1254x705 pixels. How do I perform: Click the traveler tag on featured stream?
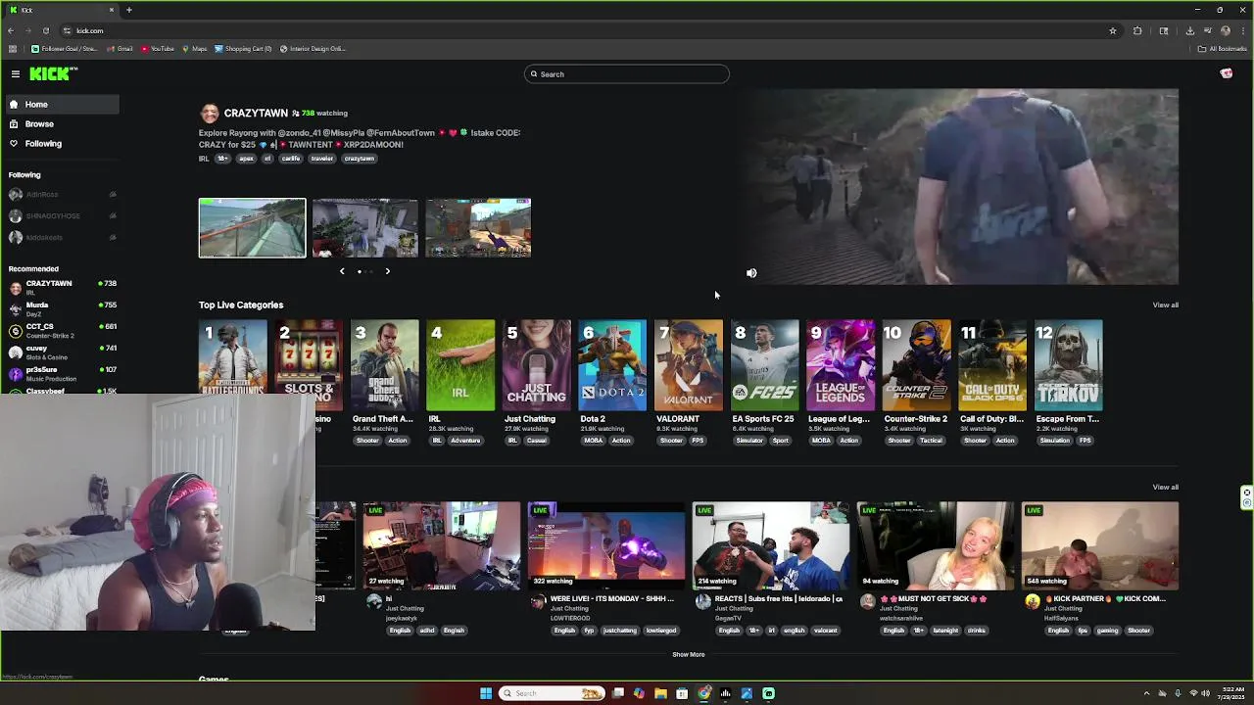[322, 159]
